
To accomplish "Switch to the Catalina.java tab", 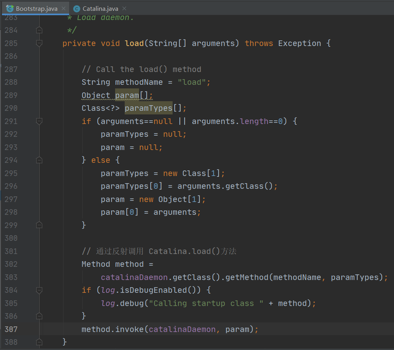I will tap(99, 8).
